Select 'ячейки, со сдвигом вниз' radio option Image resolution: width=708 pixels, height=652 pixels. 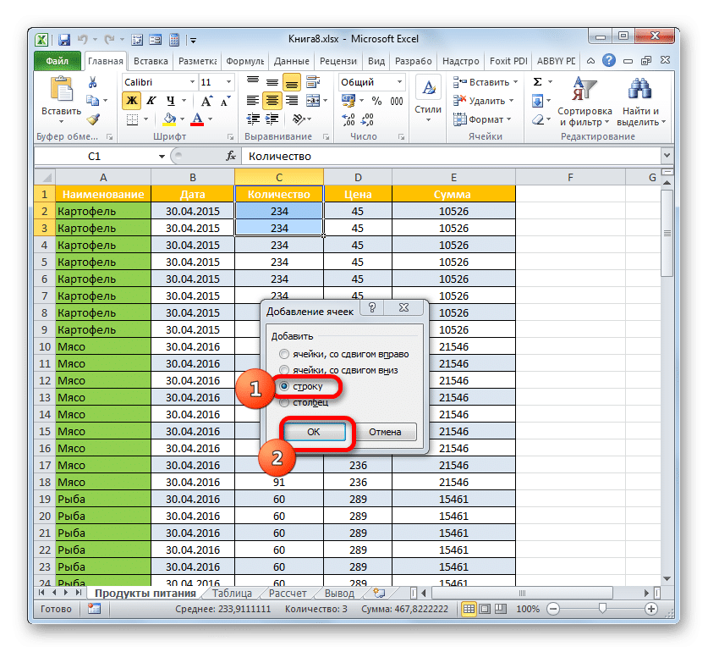pos(285,370)
